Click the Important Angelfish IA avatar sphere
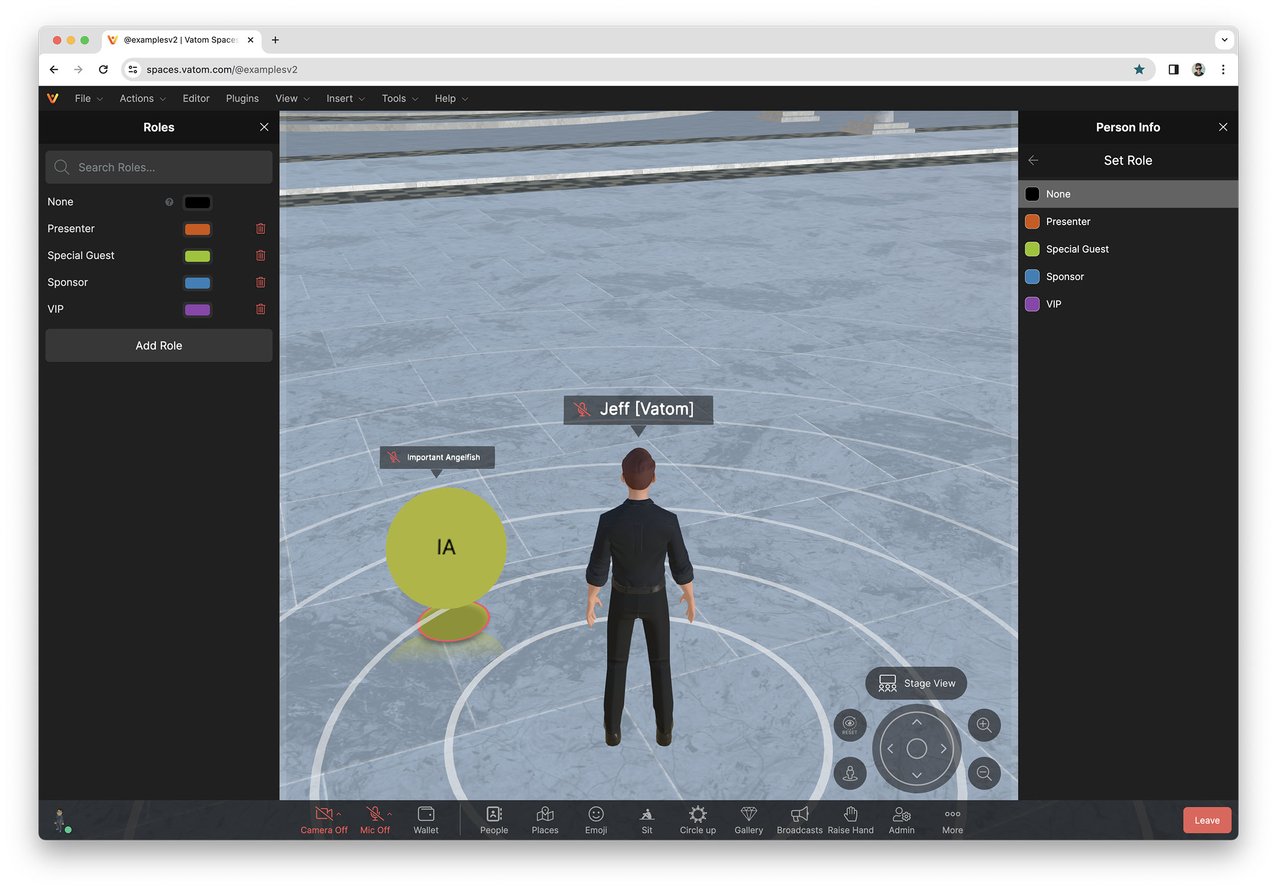This screenshot has height=891, width=1277. coord(446,547)
